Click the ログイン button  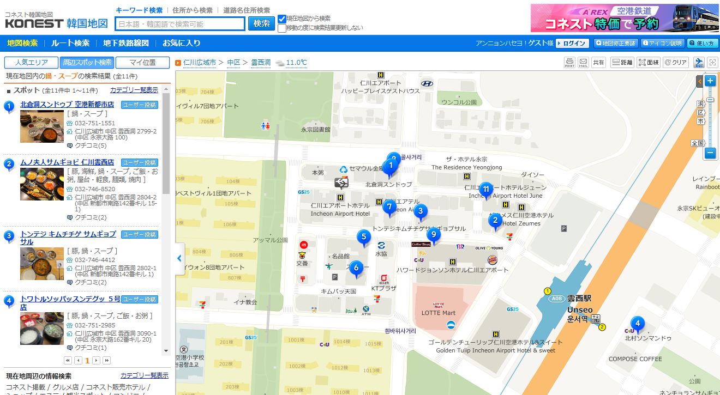pyautogui.click(x=573, y=44)
